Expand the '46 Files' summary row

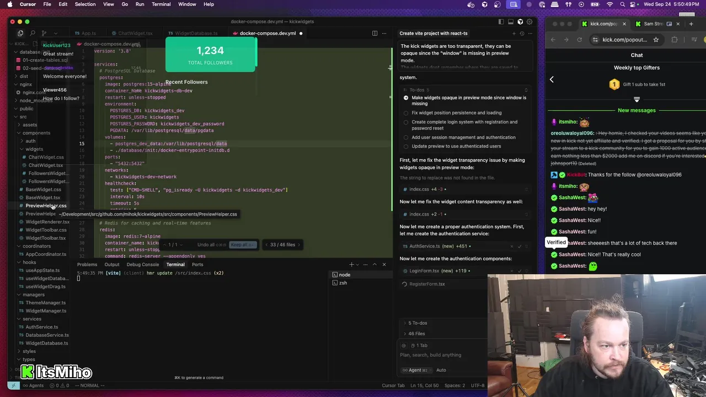(x=416, y=334)
